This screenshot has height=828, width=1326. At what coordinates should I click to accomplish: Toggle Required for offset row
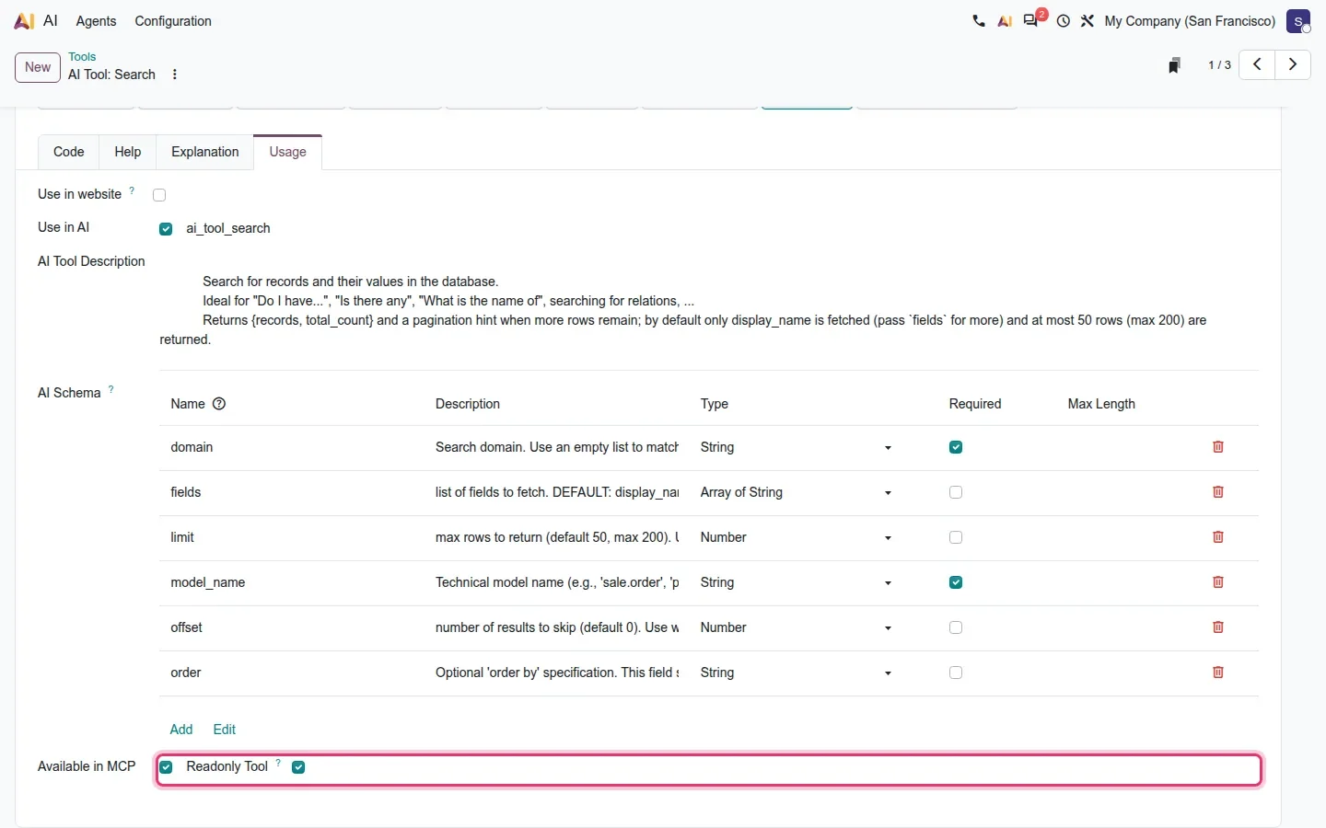click(x=956, y=627)
